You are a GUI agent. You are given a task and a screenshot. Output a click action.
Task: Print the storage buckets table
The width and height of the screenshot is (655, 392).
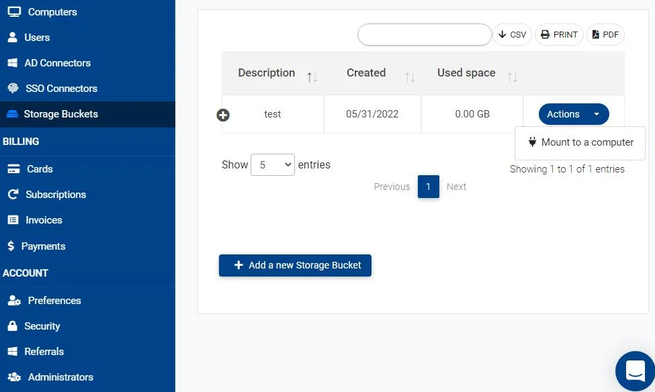coord(559,35)
